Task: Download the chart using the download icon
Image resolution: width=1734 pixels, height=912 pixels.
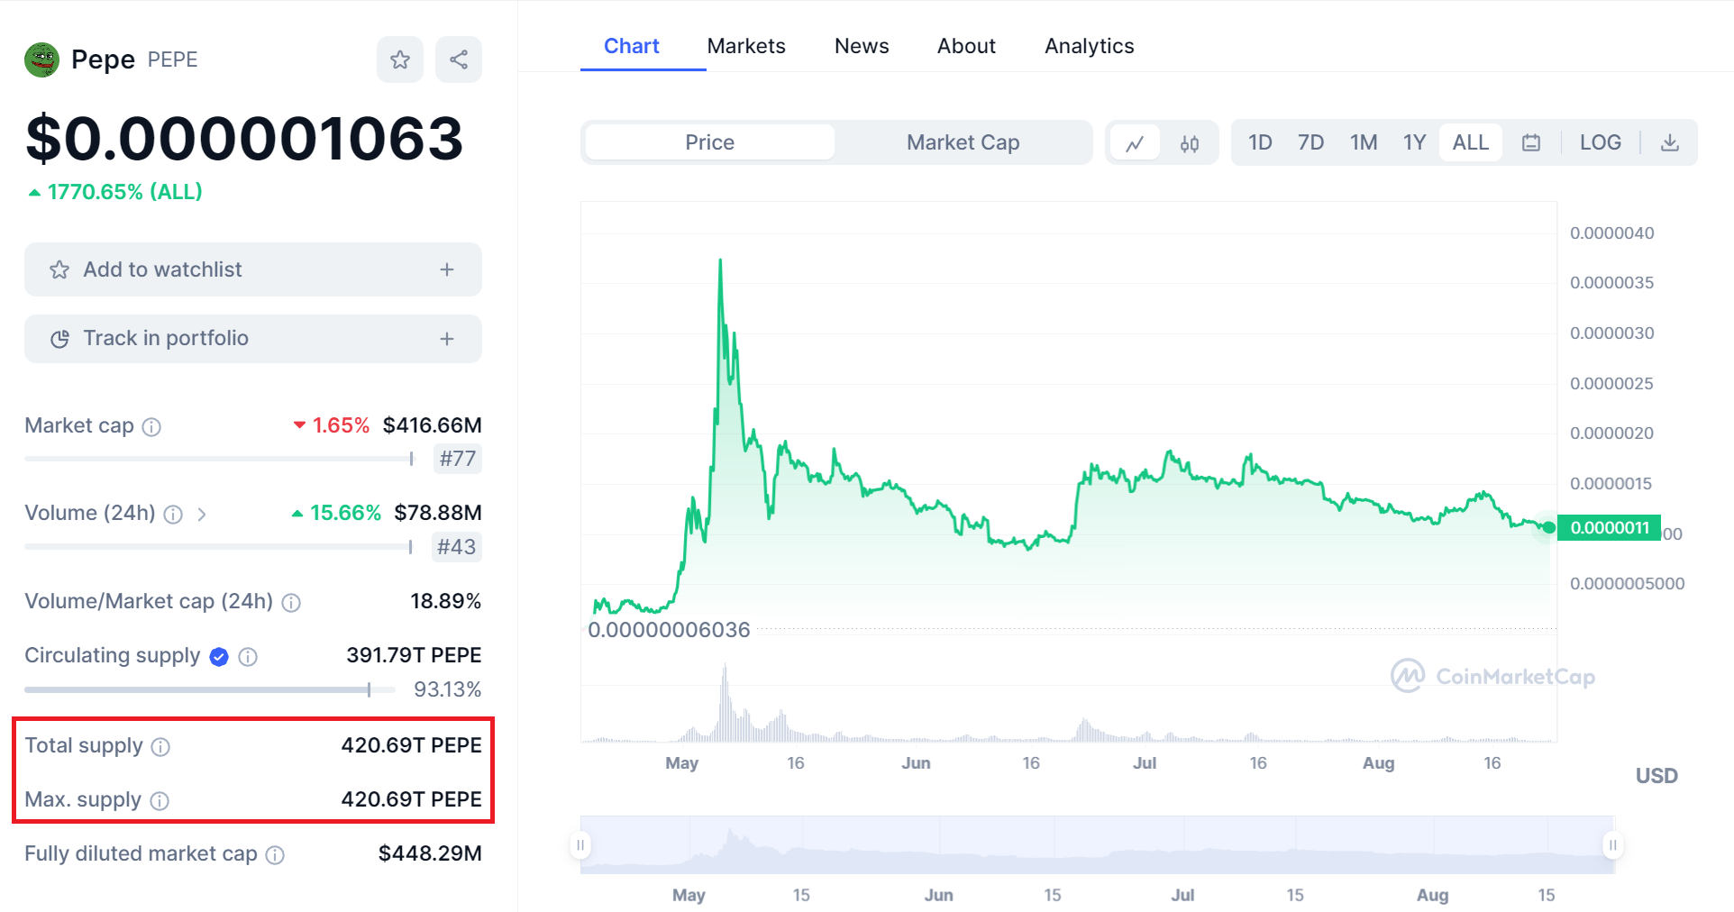Action: pyautogui.click(x=1670, y=142)
